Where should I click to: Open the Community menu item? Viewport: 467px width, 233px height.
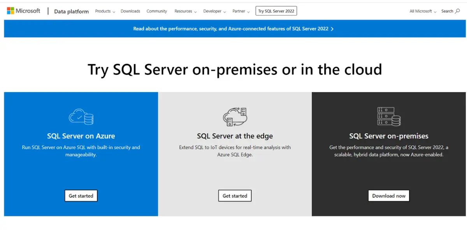[x=157, y=11]
